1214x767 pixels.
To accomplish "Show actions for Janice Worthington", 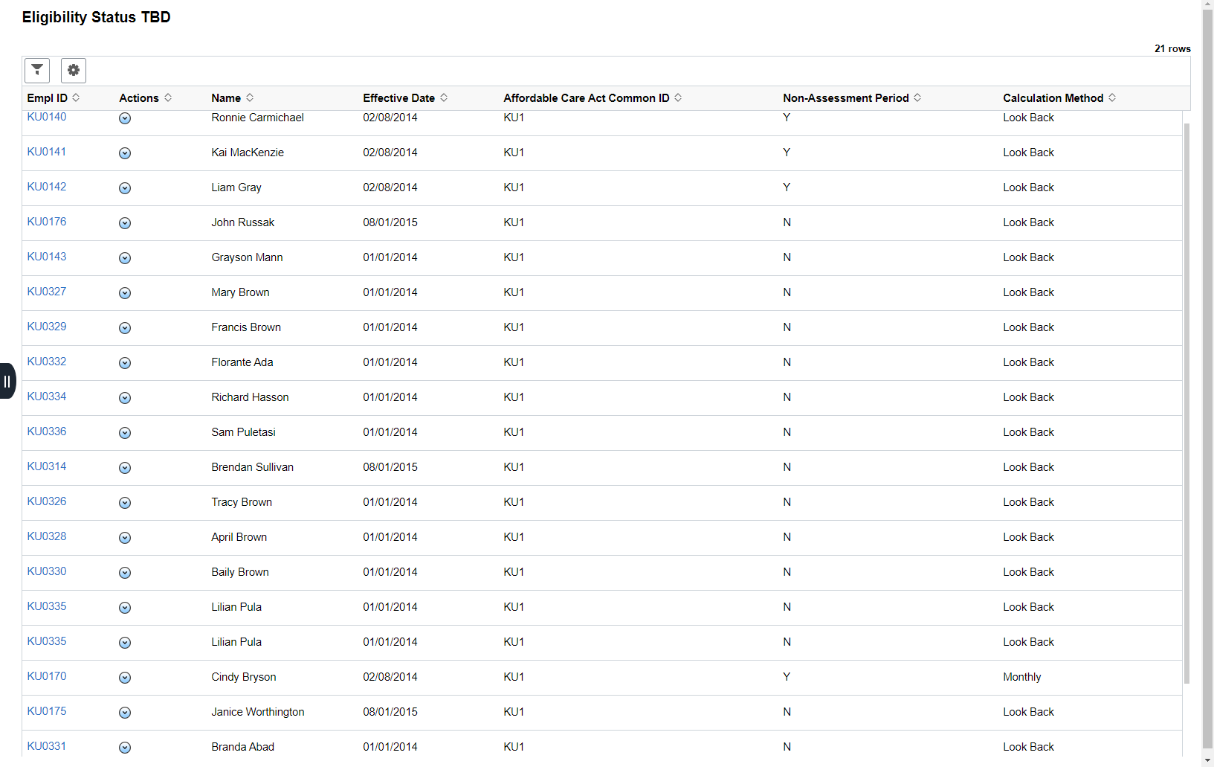I will [x=125, y=713].
